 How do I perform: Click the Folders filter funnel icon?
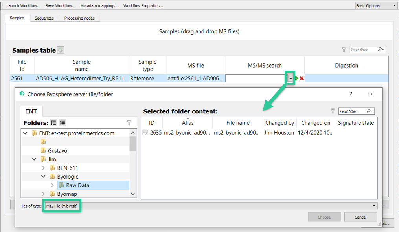[x=129, y=123]
